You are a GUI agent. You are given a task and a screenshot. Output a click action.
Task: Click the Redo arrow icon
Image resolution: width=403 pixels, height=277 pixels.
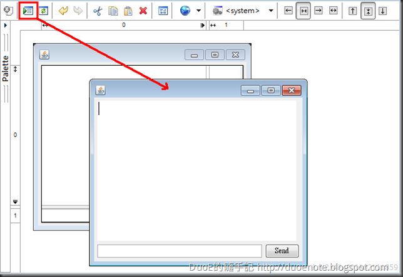78,11
